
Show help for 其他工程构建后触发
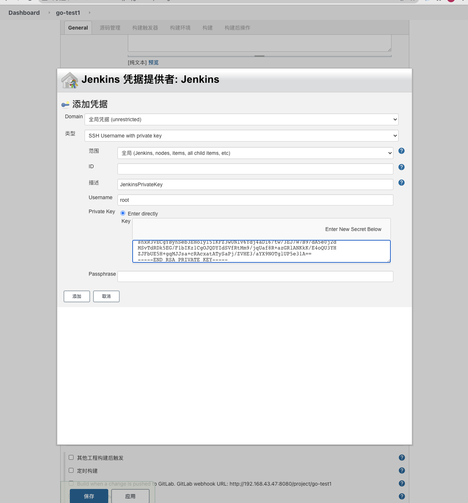point(402,458)
